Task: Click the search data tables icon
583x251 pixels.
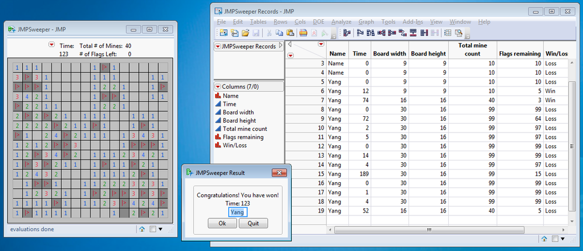Action: (458, 33)
